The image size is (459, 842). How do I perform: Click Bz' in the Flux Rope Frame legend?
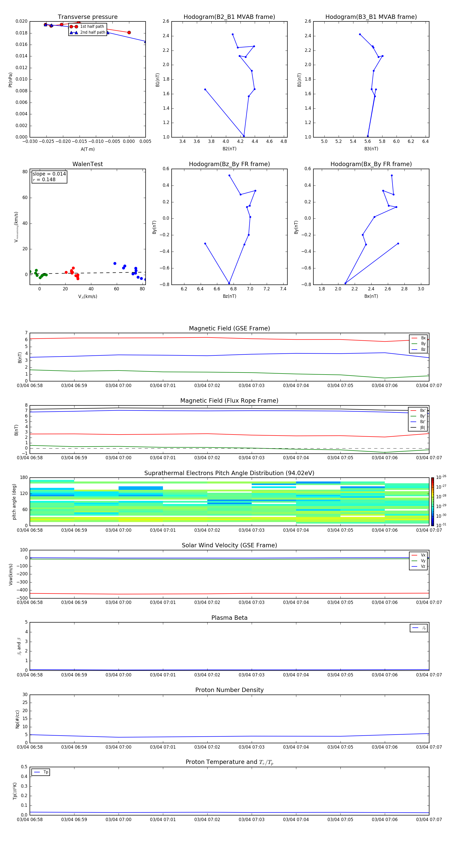[418, 422]
